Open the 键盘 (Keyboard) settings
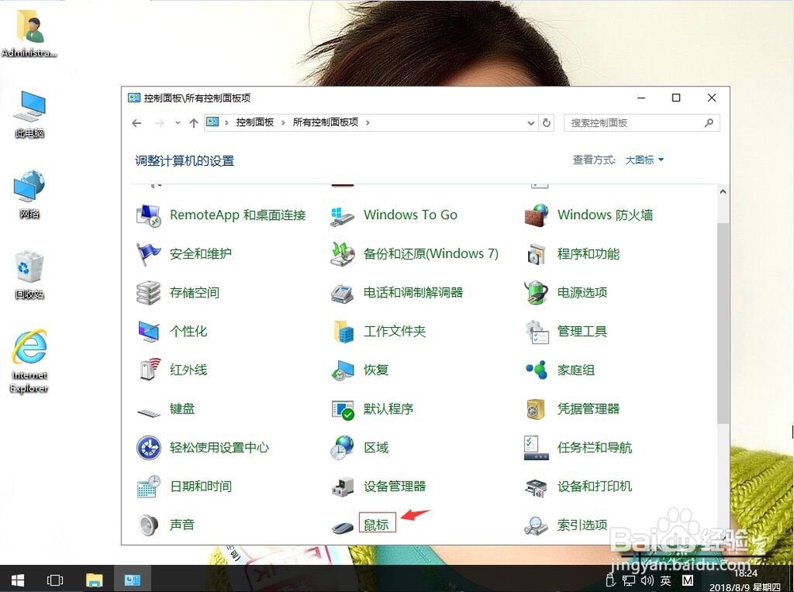794x592 pixels. click(x=182, y=408)
